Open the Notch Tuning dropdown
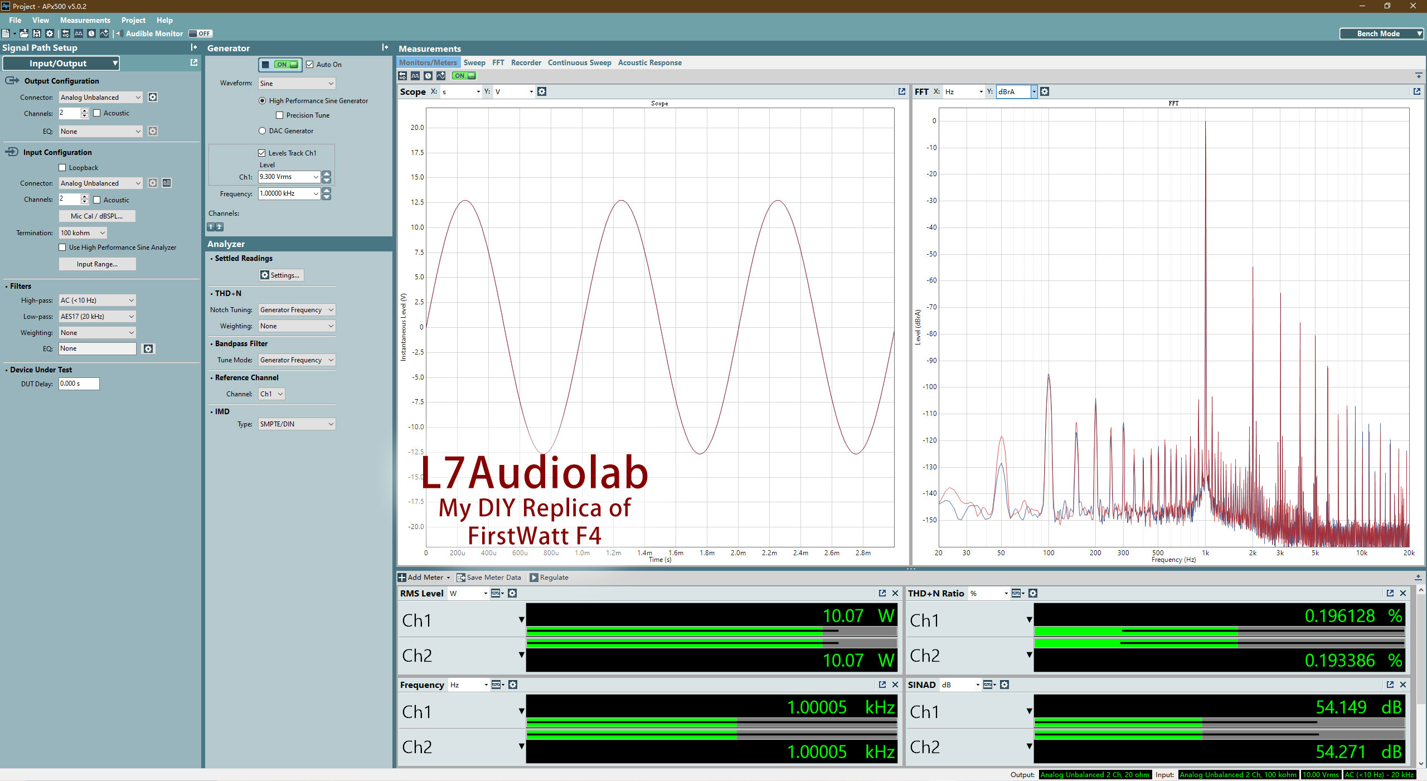Viewport: 1427px width, 781px height. 297,310
